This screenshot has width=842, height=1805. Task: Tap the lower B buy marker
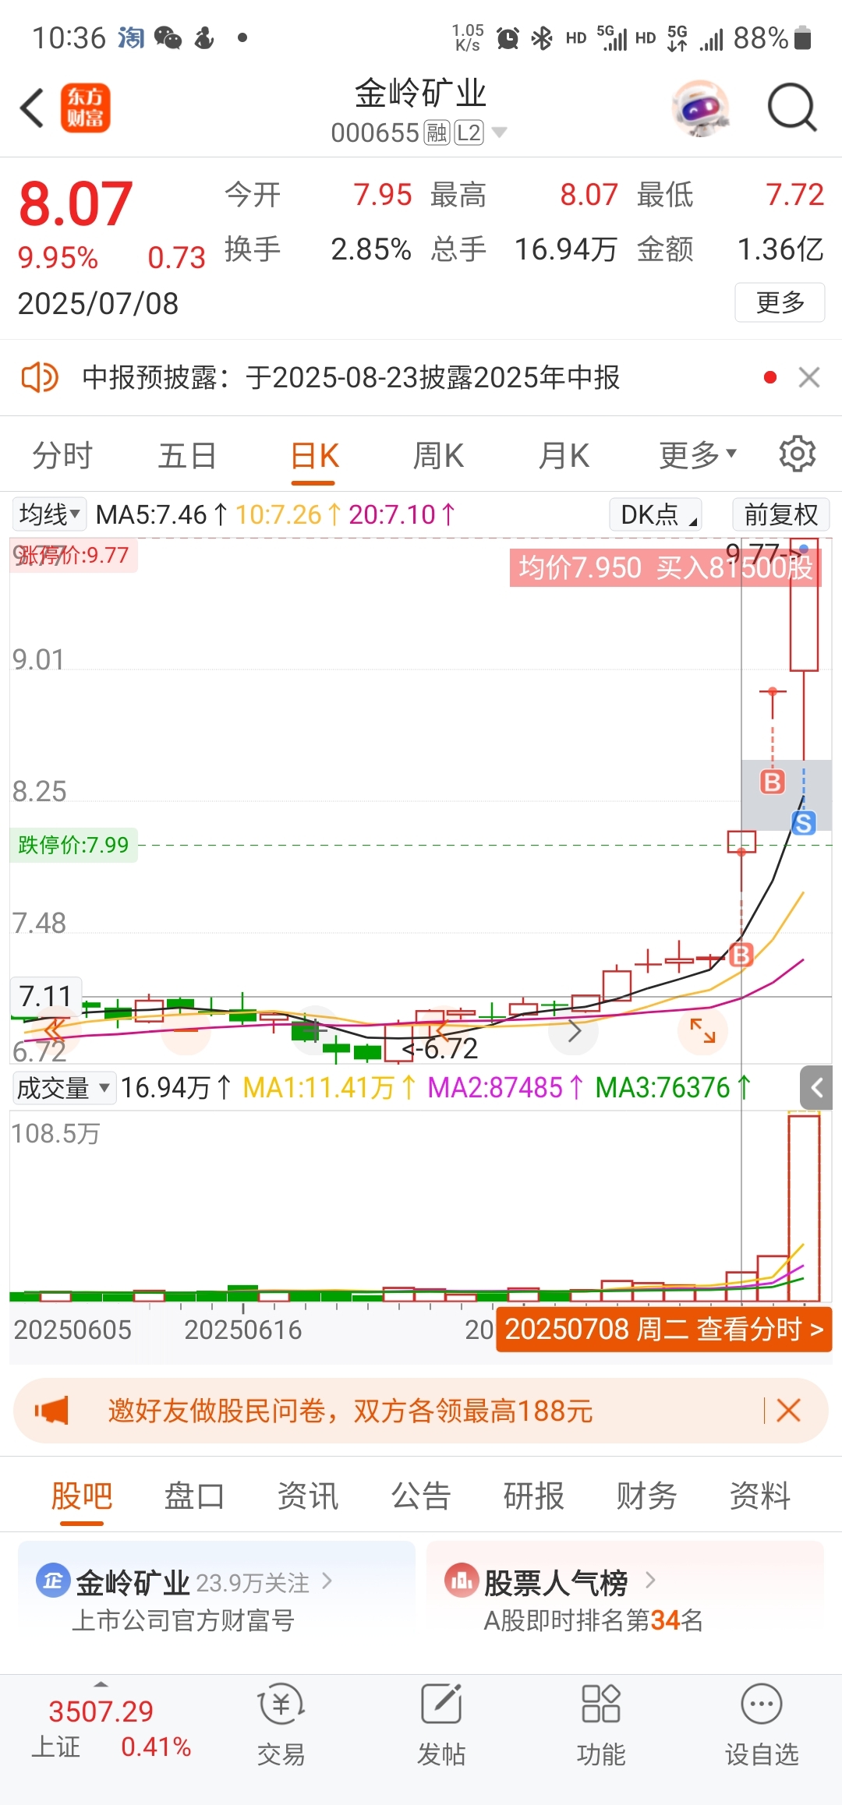[741, 955]
